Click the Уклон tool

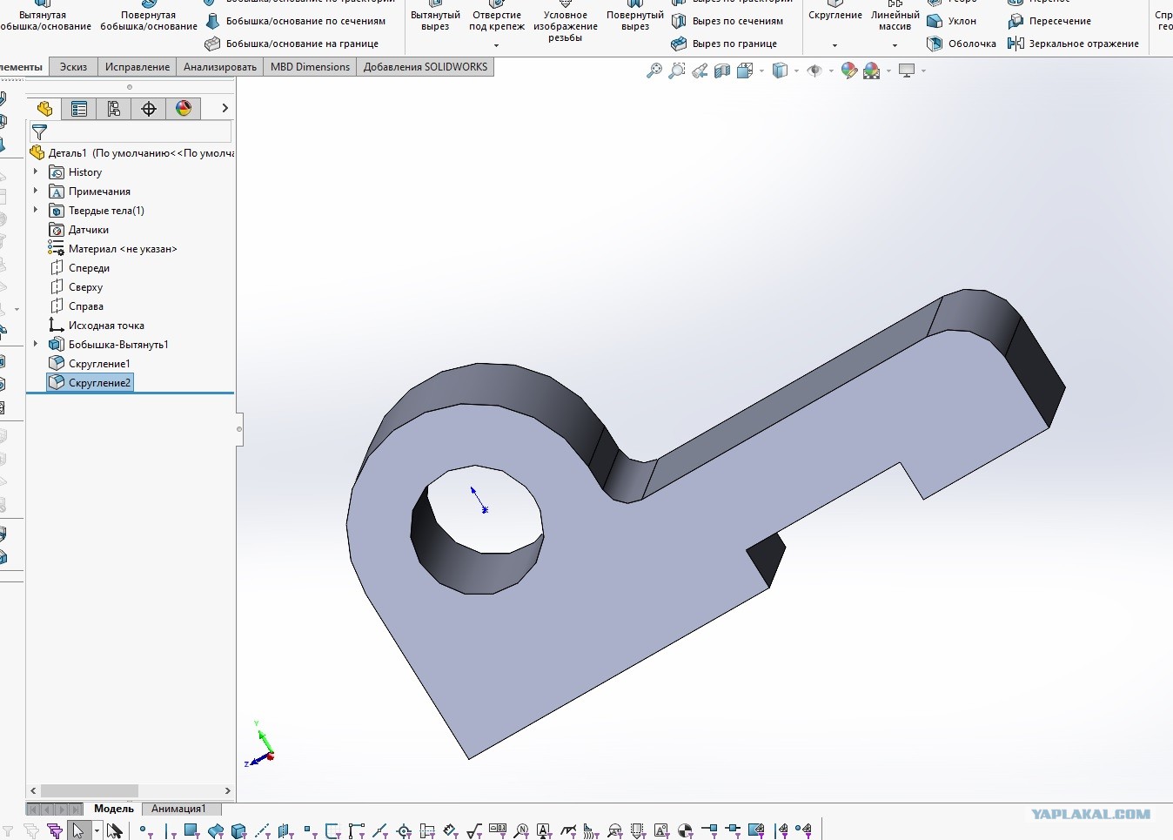pos(952,21)
